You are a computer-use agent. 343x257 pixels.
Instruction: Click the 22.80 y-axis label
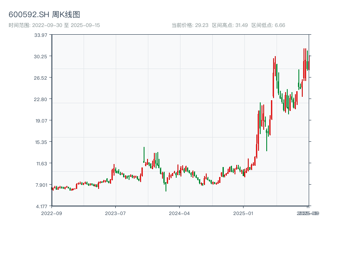click(40, 99)
